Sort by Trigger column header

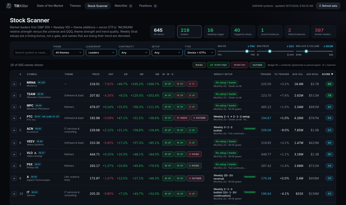pyautogui.click(x=266, y=74)
